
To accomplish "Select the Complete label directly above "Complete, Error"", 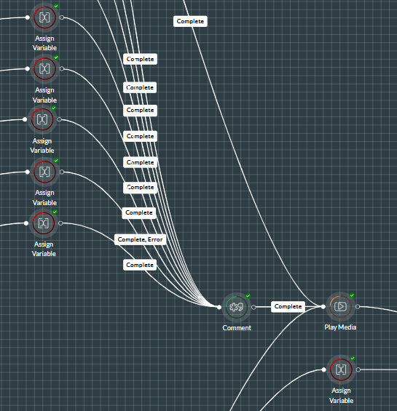I will pos(139,213).
